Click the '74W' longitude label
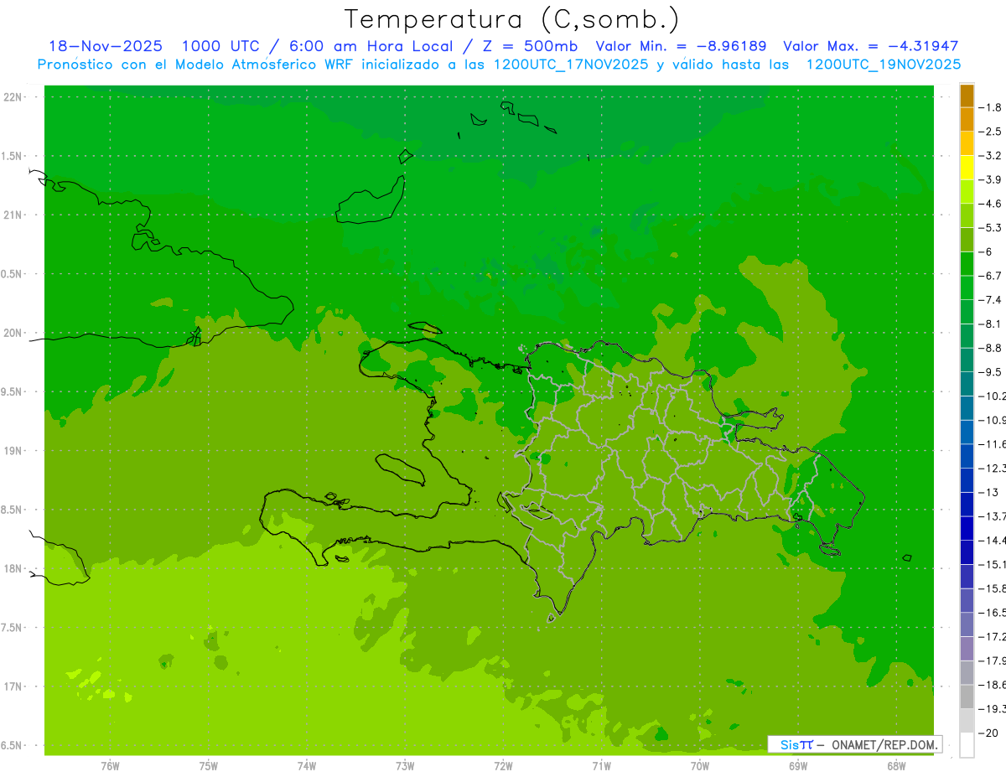The height and width of the screenshot is (777, 1006). (306, 766)
